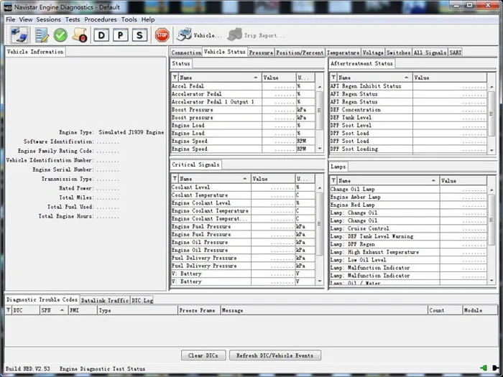
Task: Click filter icon in Critical Signals header
Action: pyautogui.click(x=175, y=179)
